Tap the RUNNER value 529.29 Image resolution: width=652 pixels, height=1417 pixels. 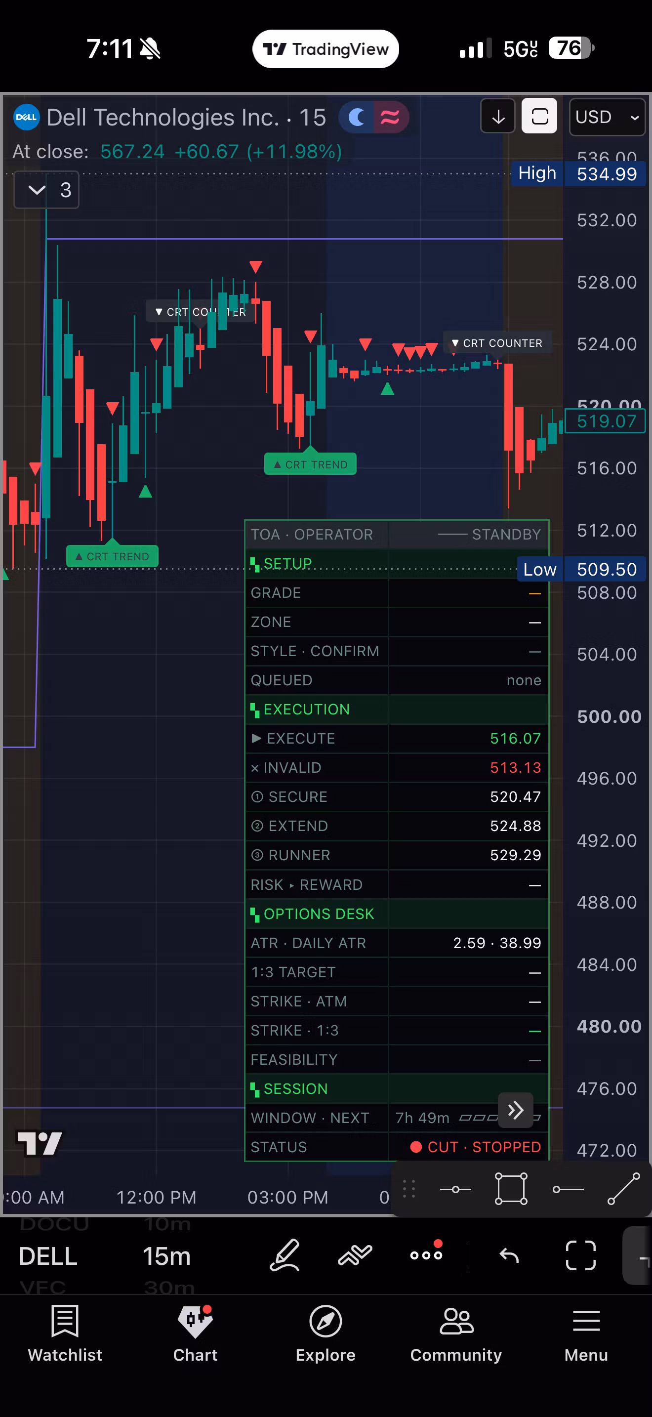coord(515,855)
